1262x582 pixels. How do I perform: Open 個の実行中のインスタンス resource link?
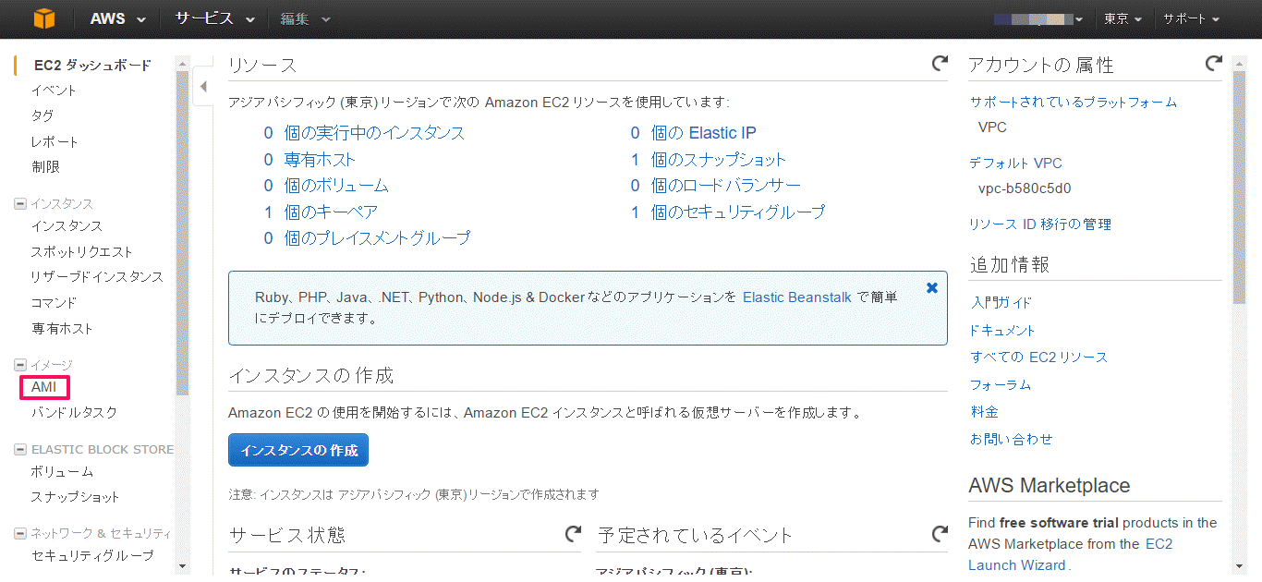click(374, 133)
